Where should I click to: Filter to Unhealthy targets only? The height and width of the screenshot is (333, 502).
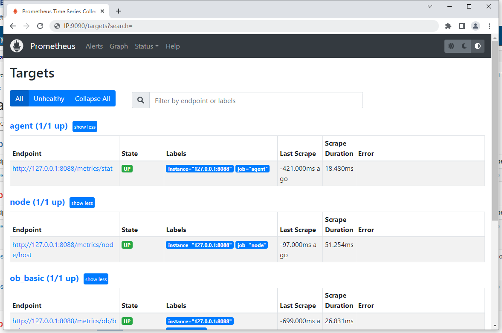pos(49,98)
